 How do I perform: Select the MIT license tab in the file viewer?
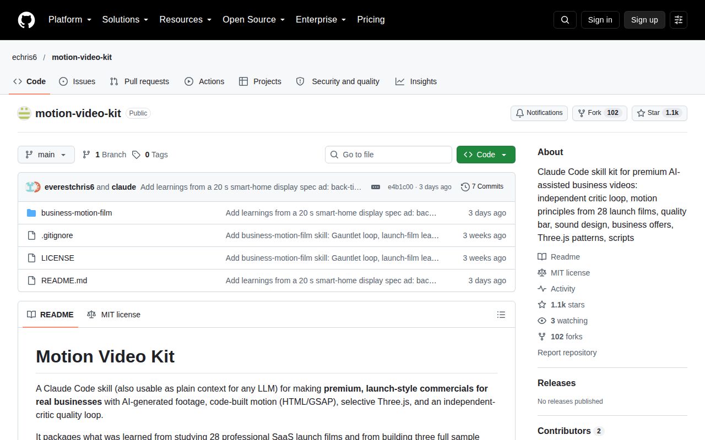[113, 315]
